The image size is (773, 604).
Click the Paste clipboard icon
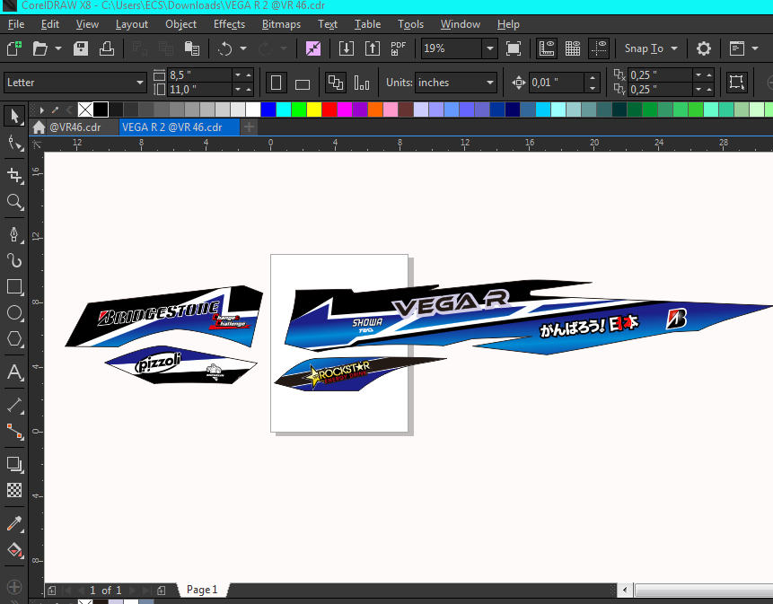click(x=192, y=48)
